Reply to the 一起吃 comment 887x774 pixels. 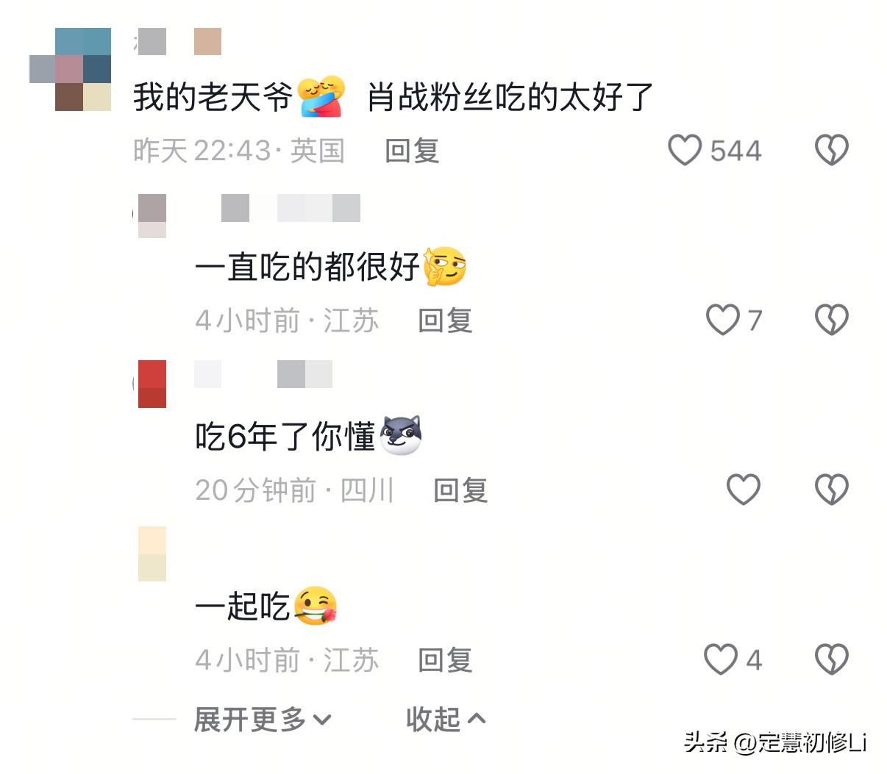[x=445, y=660]
